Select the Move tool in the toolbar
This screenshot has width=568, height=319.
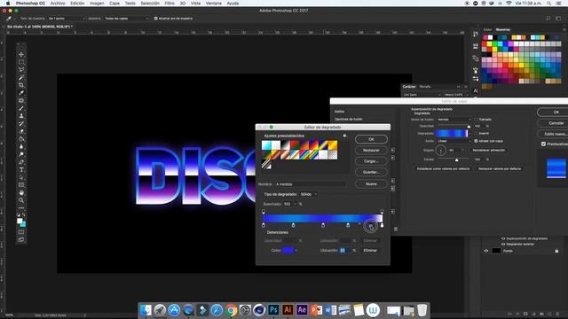pyautogui.click(x=21, y=54)
